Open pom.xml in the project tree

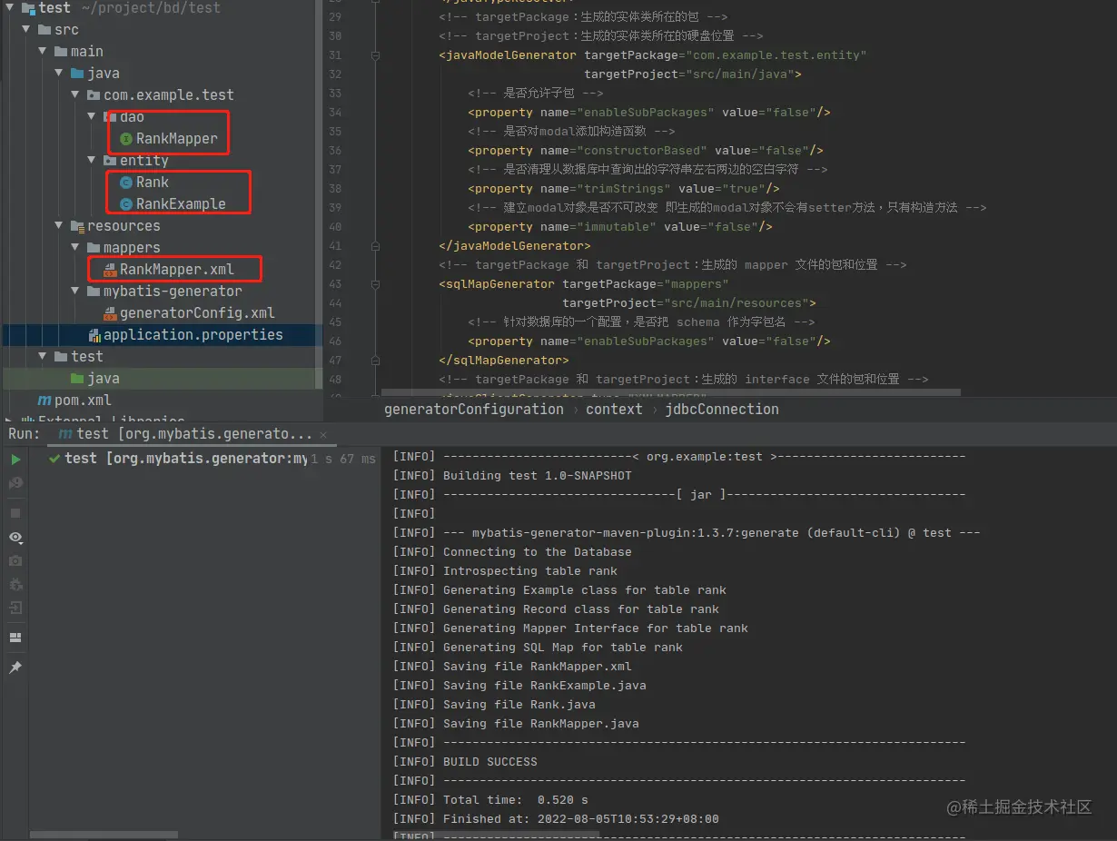click(x=83, y=400)
